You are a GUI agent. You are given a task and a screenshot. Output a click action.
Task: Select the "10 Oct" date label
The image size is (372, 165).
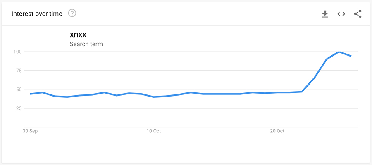pyautogui.click(x=154, y=131)
